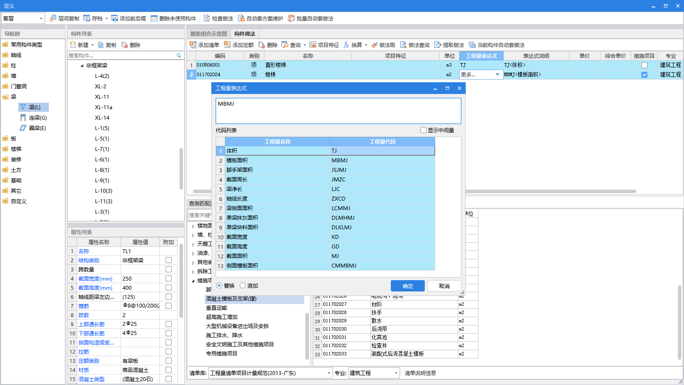The image size is (684, 385).
Task: Toggle 措施项目 checkbox for row 010506001
Action: [644, 65]
